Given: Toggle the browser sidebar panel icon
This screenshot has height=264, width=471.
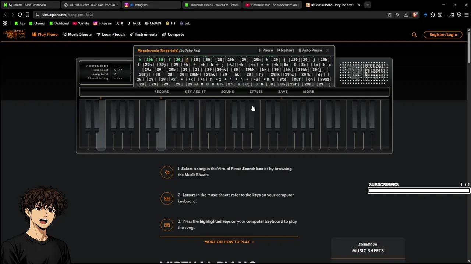Looking at the screenshot, I should (440, 15).
